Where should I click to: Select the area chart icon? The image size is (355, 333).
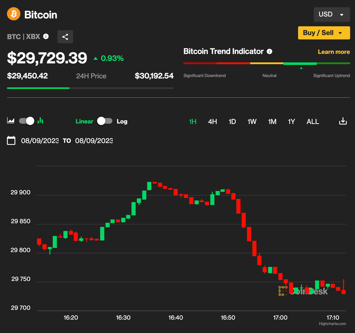coord(10,120)
